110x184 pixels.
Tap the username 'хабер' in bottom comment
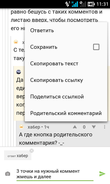coord(34,127)
